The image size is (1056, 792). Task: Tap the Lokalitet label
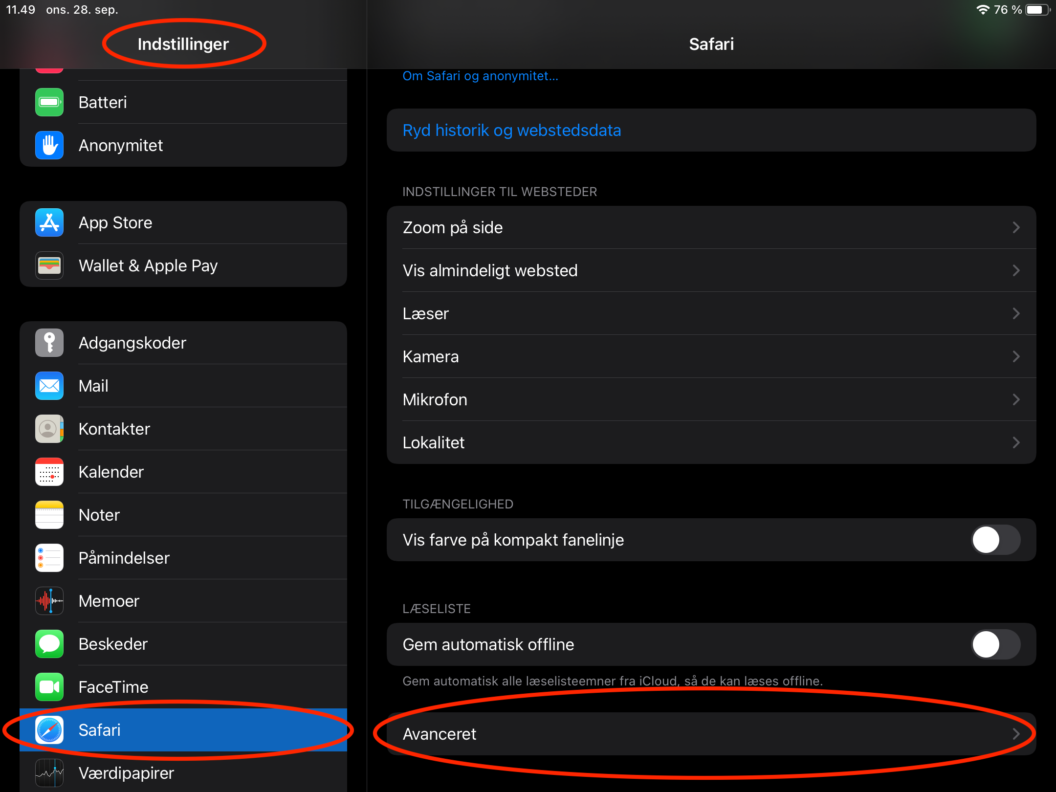(434, 442)
